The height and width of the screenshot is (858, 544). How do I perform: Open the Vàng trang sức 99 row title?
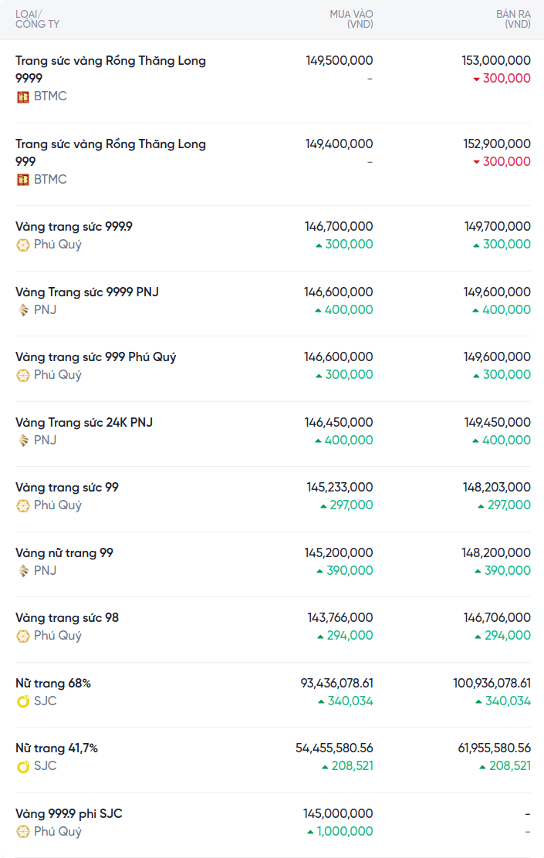point(67,488)
